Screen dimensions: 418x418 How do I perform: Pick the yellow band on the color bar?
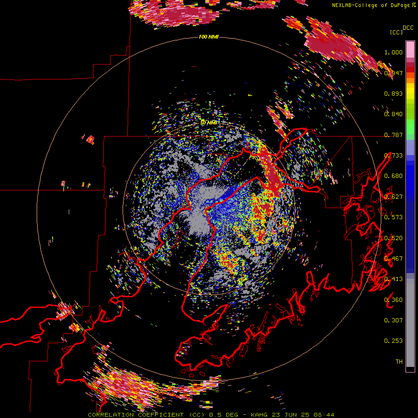410,91
